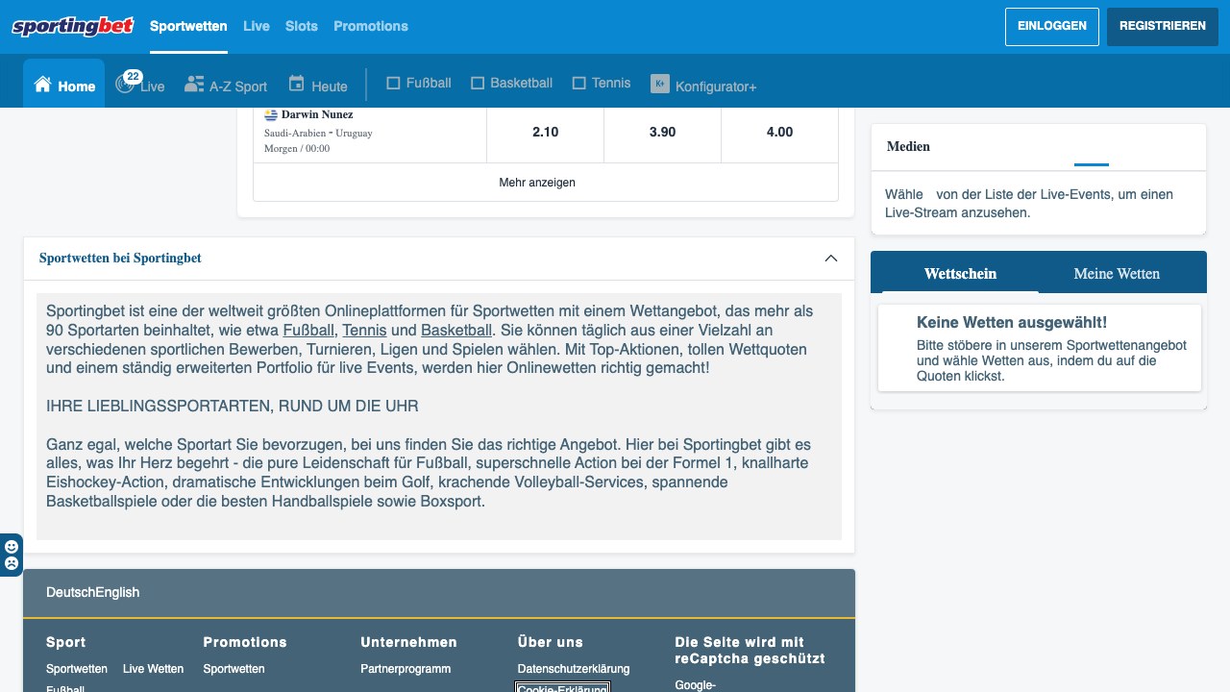This screenshot has width=1230, height=692.
Task: Open Live events with 22 badge
Action: [x=140, y=84]
